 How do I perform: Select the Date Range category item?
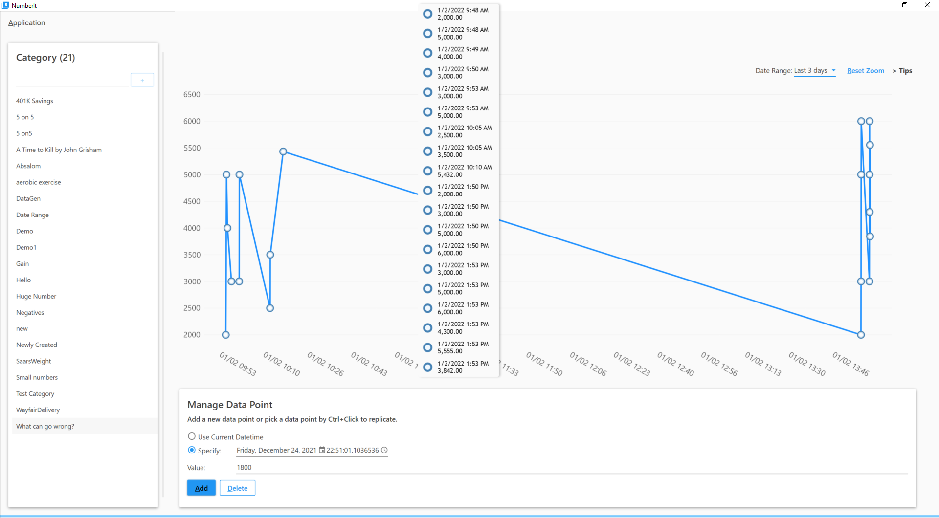(84, 215)
